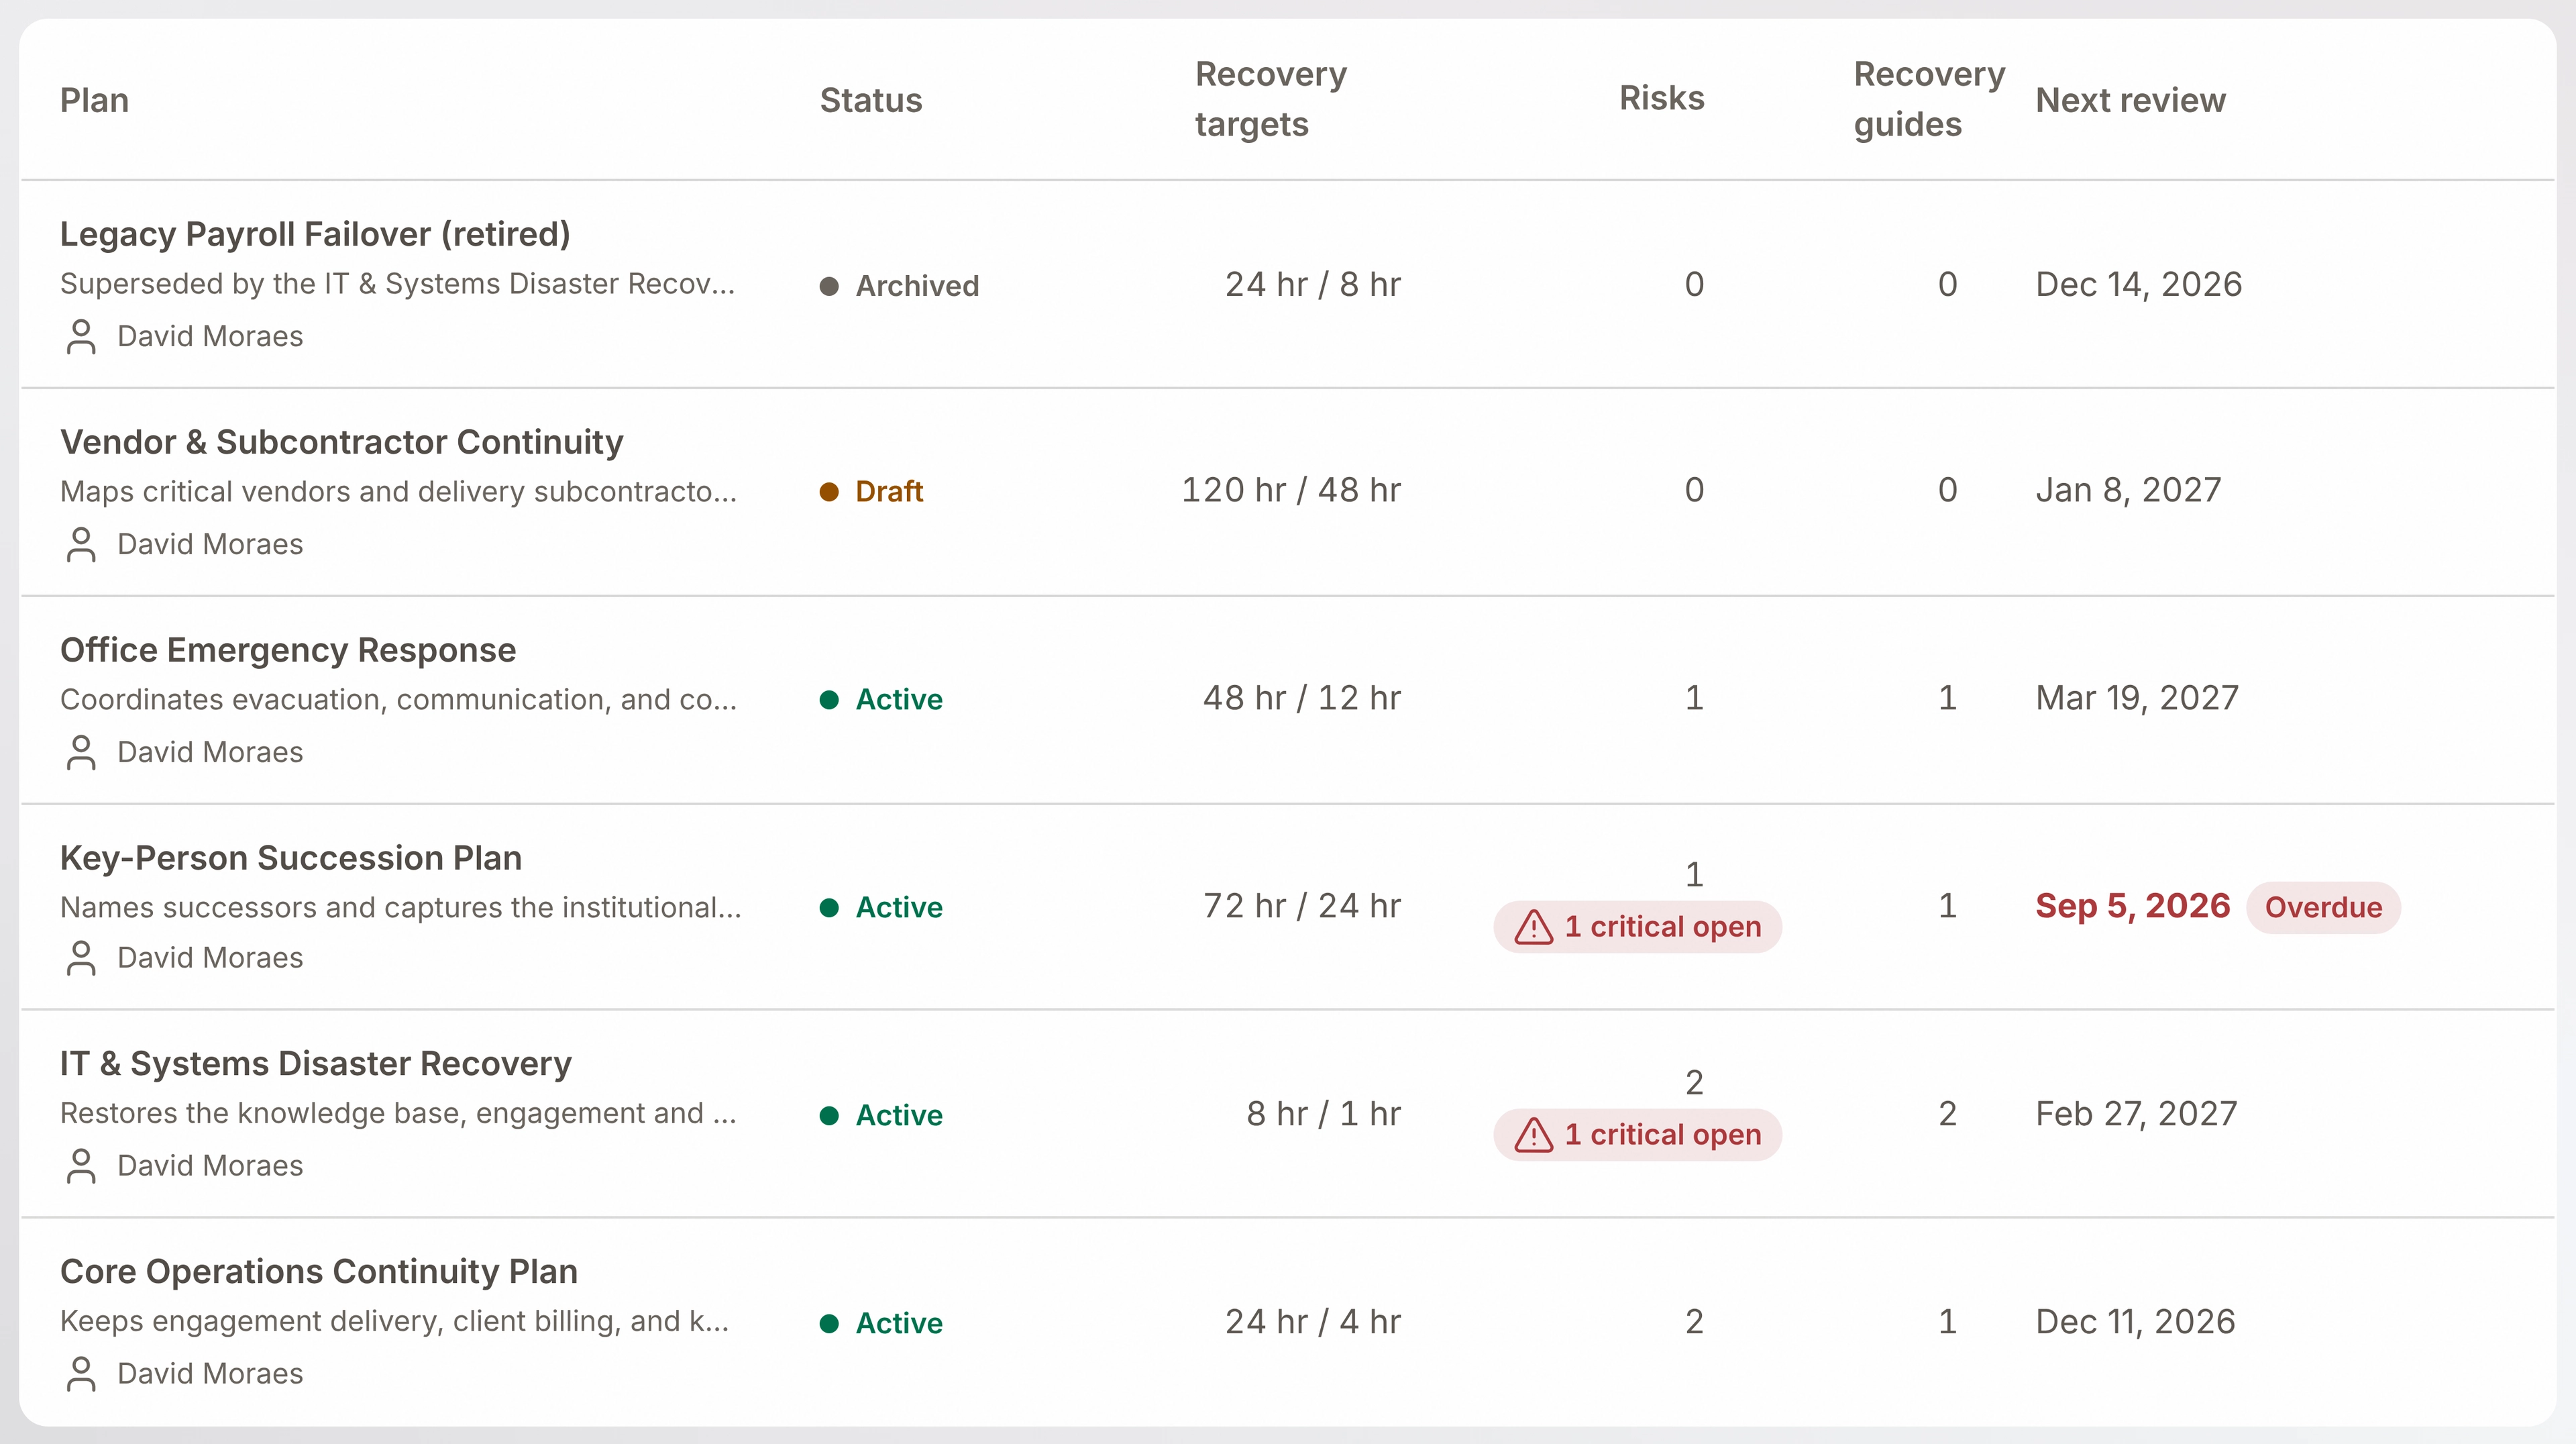Click the 'Jan 8, 2027' review date

[2129, 490]
